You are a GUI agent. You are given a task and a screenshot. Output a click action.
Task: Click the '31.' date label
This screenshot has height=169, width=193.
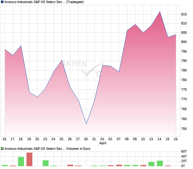point(94,139)
